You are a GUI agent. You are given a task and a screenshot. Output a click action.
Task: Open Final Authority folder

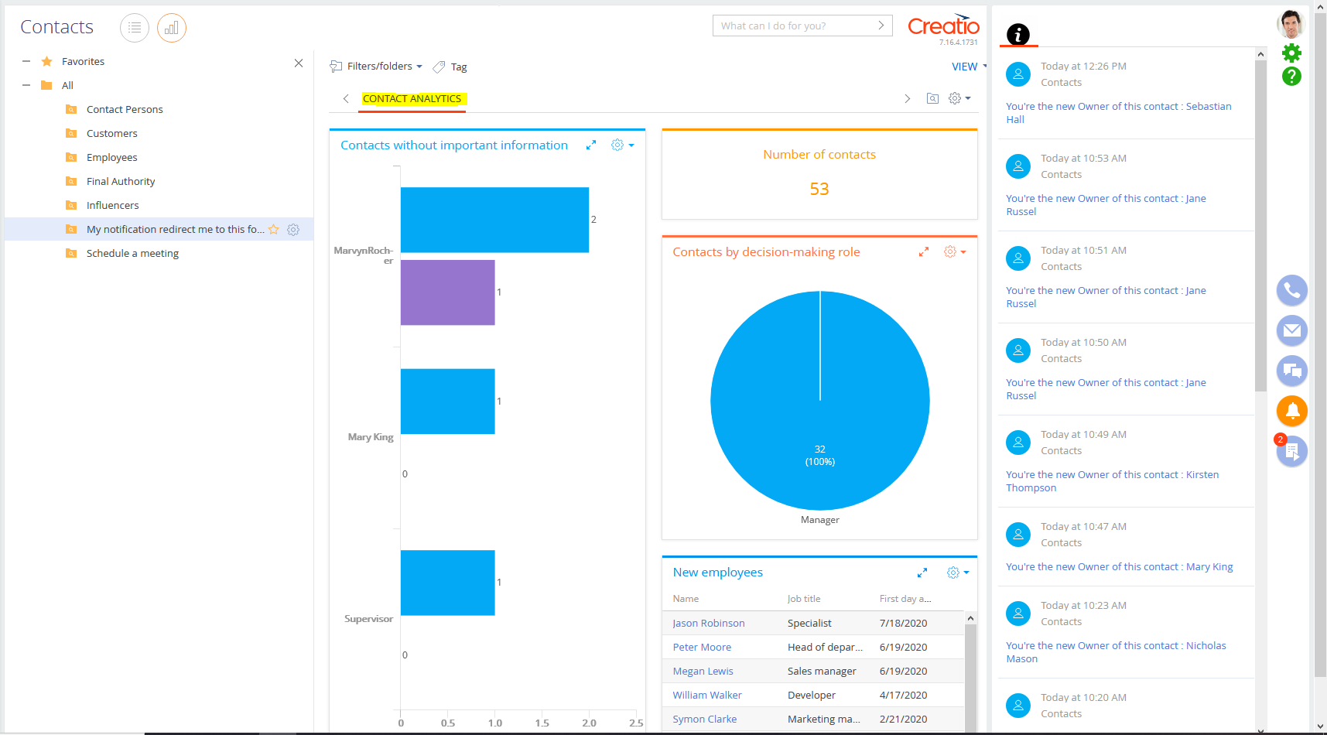pyautogui.click(x=121, y=182)
